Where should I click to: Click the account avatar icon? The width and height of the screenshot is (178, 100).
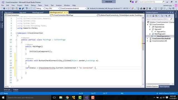pos(176,6)
